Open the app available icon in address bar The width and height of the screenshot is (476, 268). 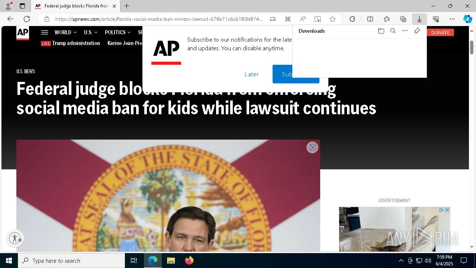click(x=273, y=19)
